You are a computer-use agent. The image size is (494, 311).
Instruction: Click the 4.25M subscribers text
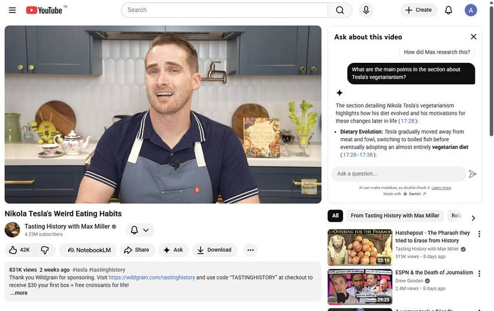click(x=44, y=234)
